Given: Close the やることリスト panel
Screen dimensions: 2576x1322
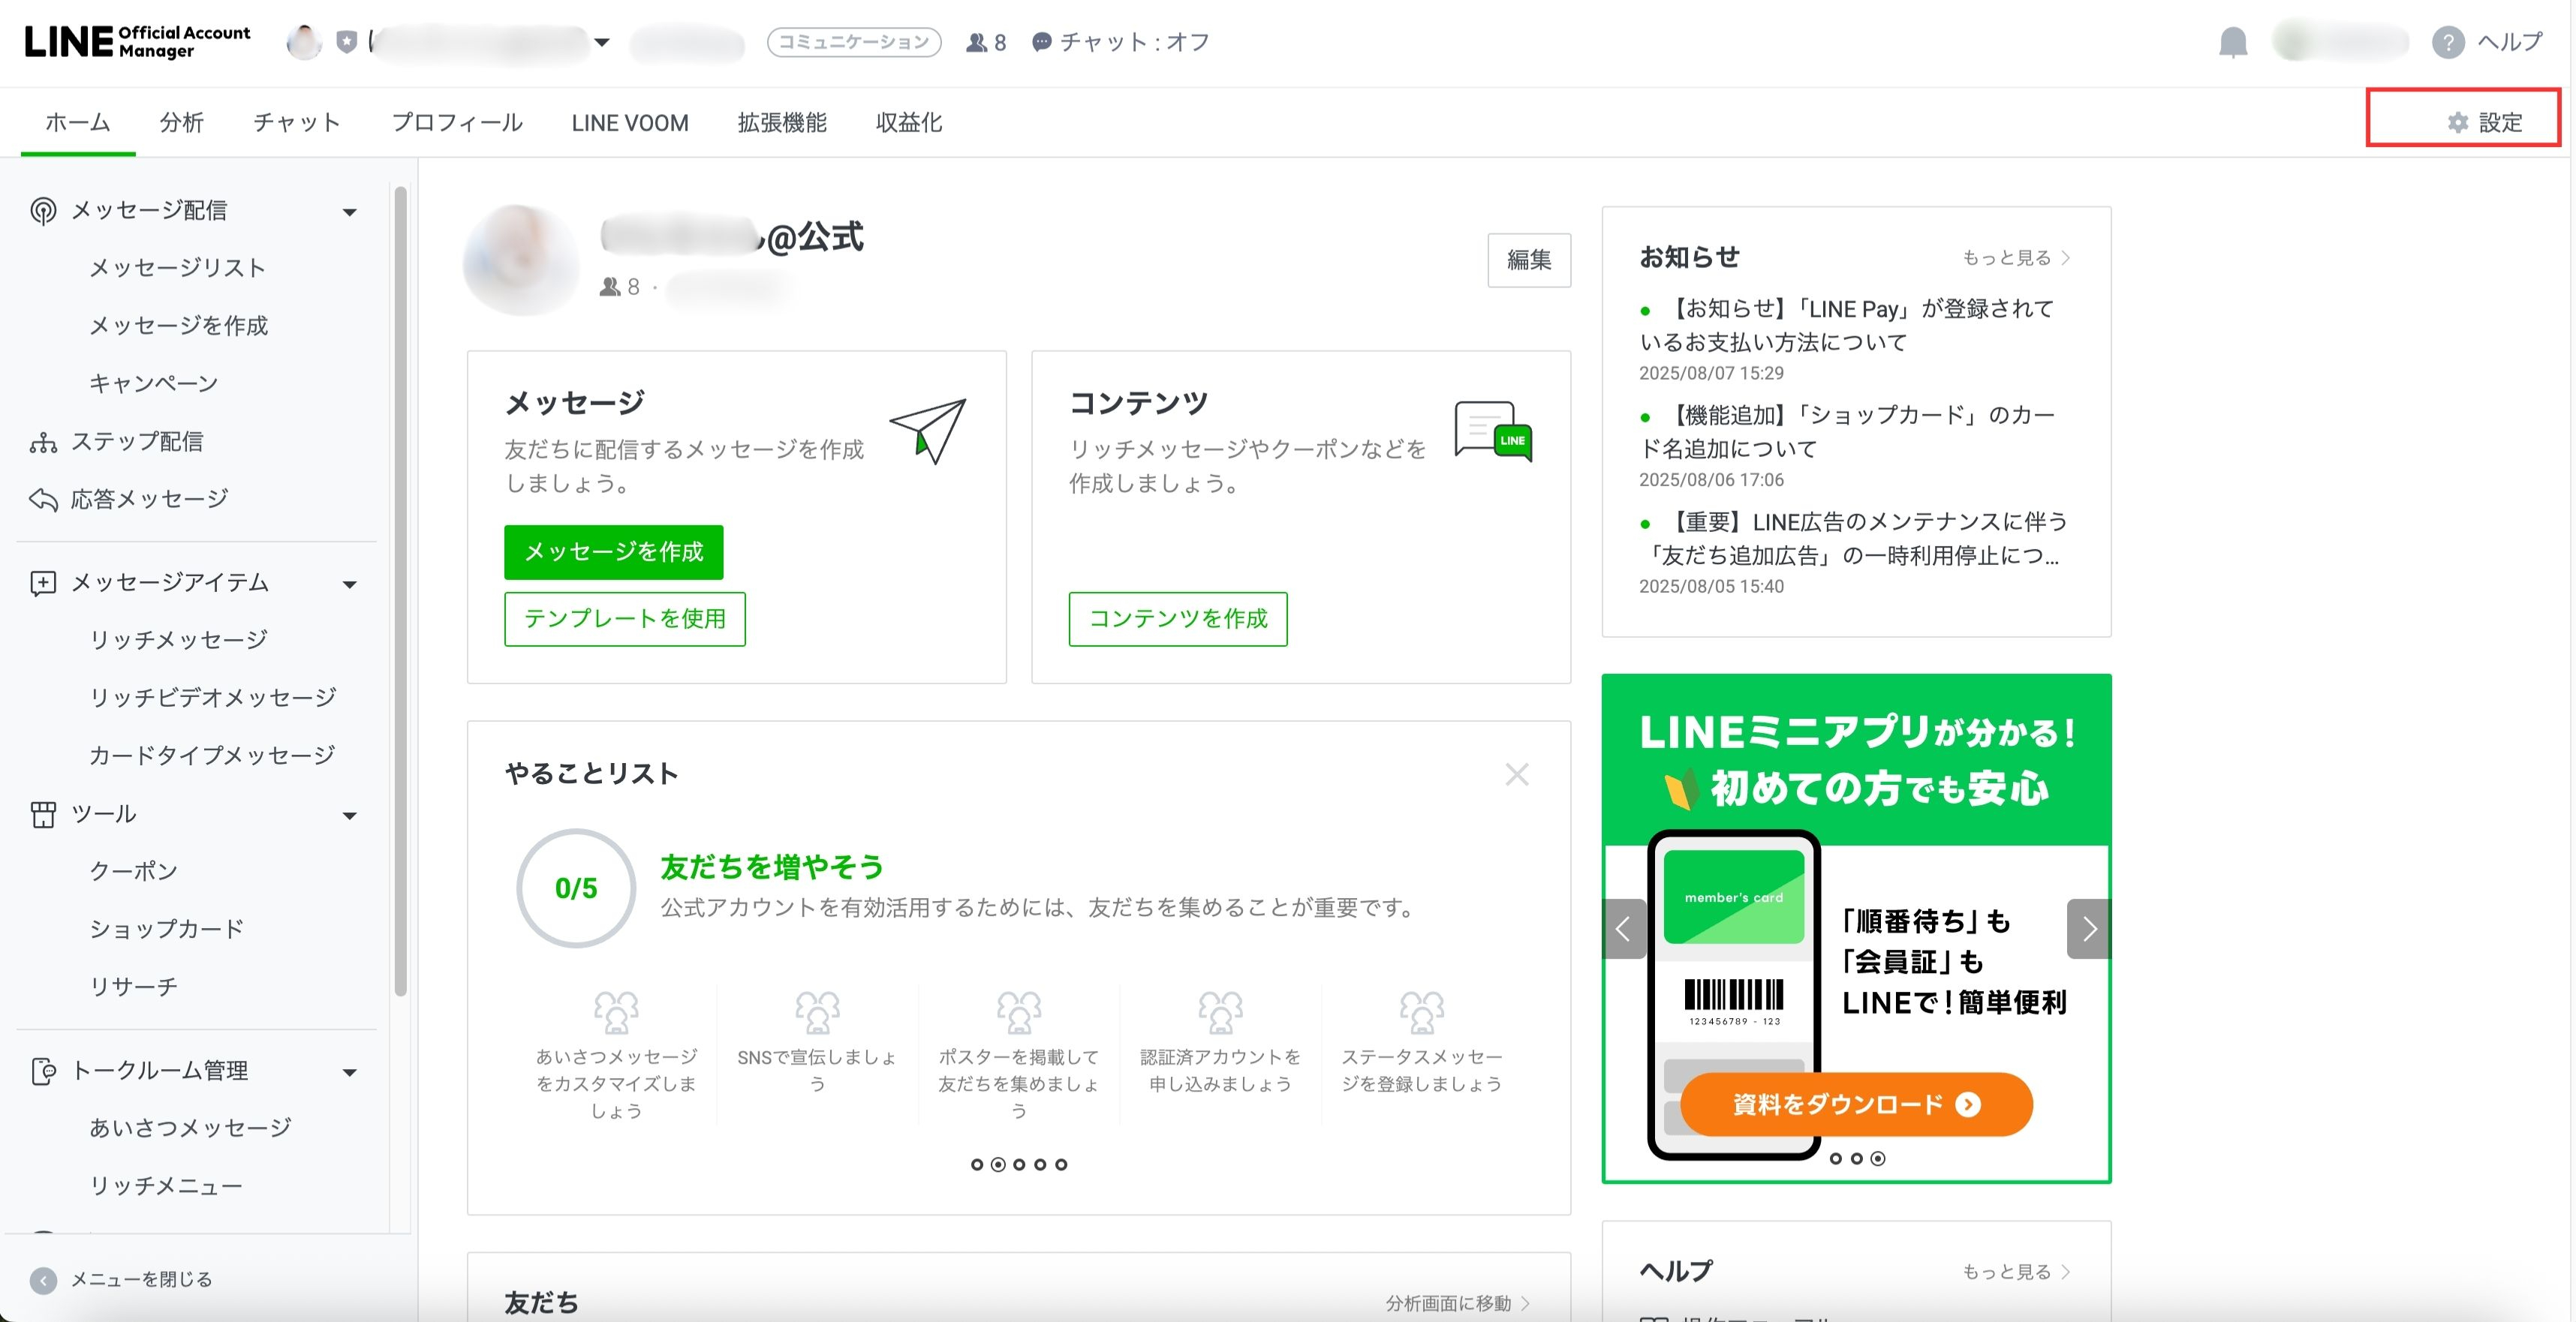Looking at the screenshot, I should pos(1516,774).
